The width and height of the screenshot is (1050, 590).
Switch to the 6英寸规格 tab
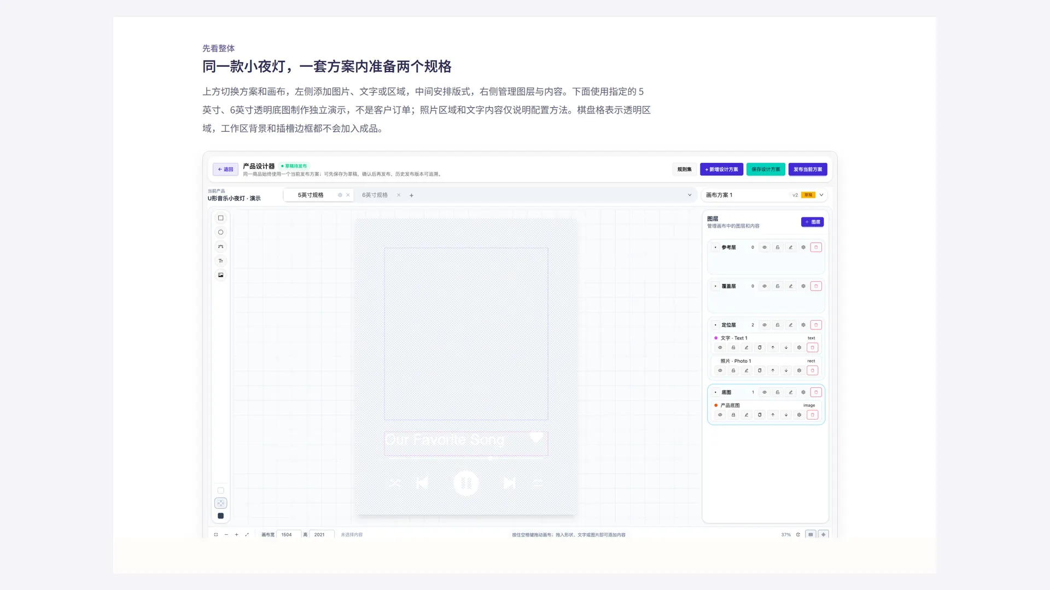(375, 195)
